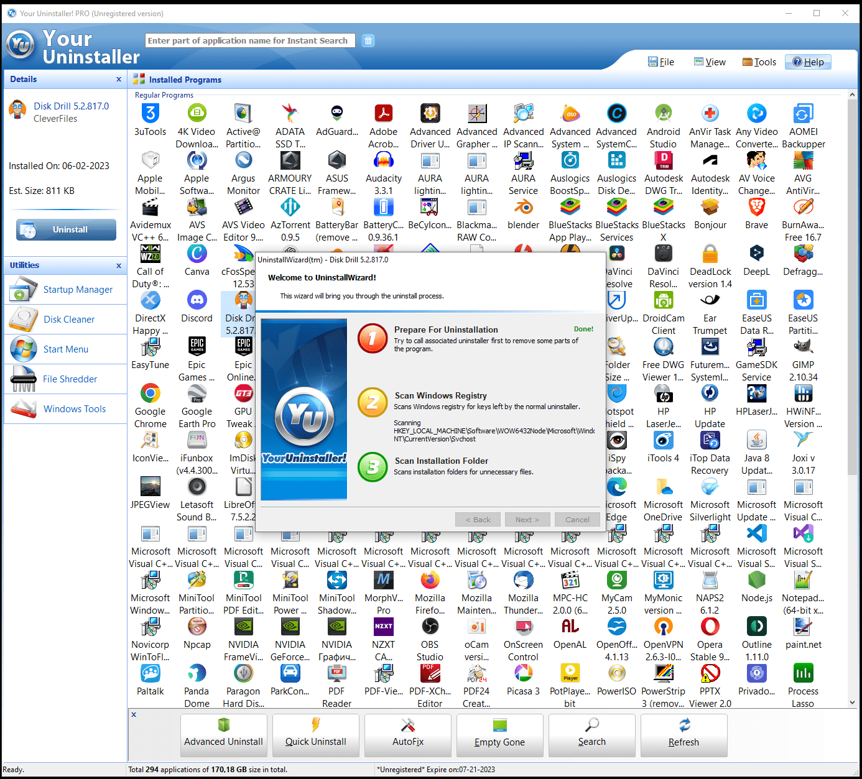
Task: Select the Microsoft OneDrive icon
Action: click(664, 487)
